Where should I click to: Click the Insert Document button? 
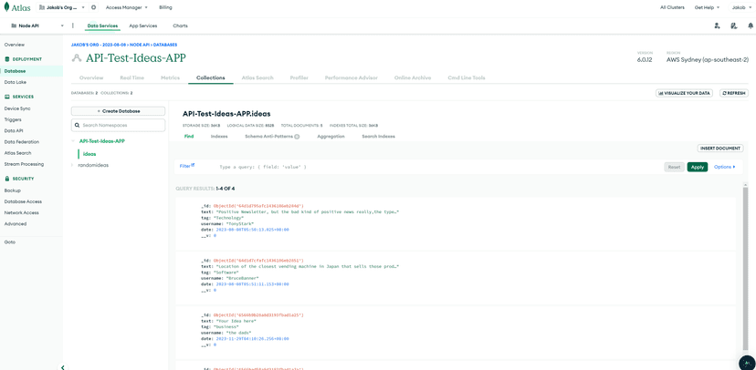pos(720,149)
